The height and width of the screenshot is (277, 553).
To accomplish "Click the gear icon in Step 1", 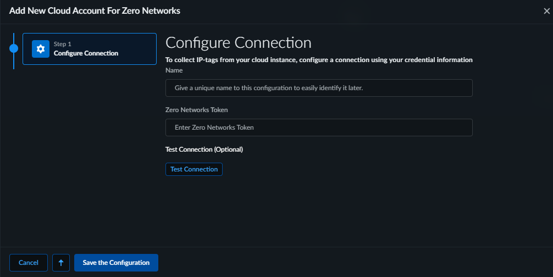I will click(x=40, y=49).
